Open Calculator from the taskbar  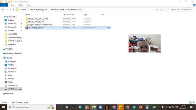(x=147, y=107)
